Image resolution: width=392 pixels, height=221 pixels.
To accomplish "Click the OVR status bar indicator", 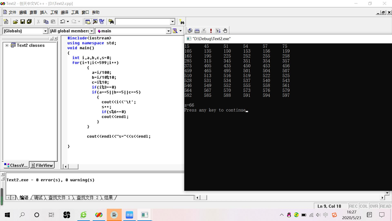I will point(374,206).
